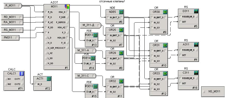Toggle the SET pin on D311
This screenshot has width=225, height=98.
(x=180, y=22)
